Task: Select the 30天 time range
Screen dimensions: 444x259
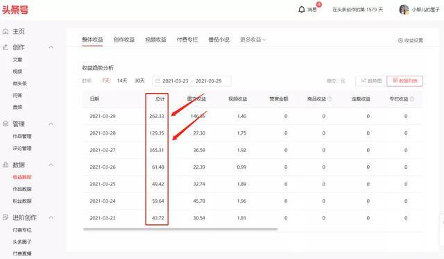Action: [x=139, y=81]
